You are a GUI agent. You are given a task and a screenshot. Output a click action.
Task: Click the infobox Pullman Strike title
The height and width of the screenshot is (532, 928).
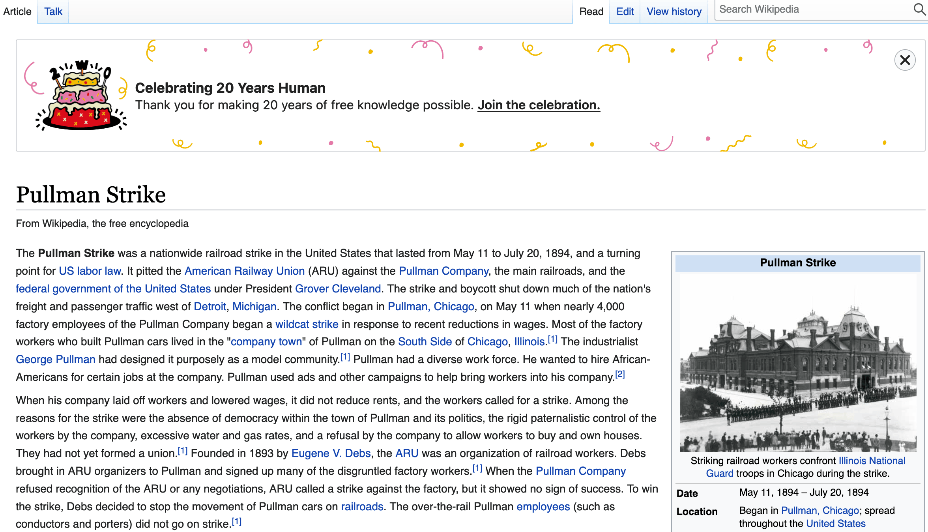798,263
